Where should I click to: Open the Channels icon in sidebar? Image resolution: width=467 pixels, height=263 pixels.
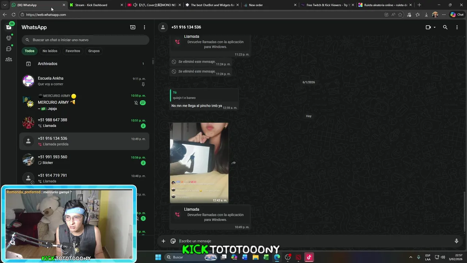coord(9,49)
